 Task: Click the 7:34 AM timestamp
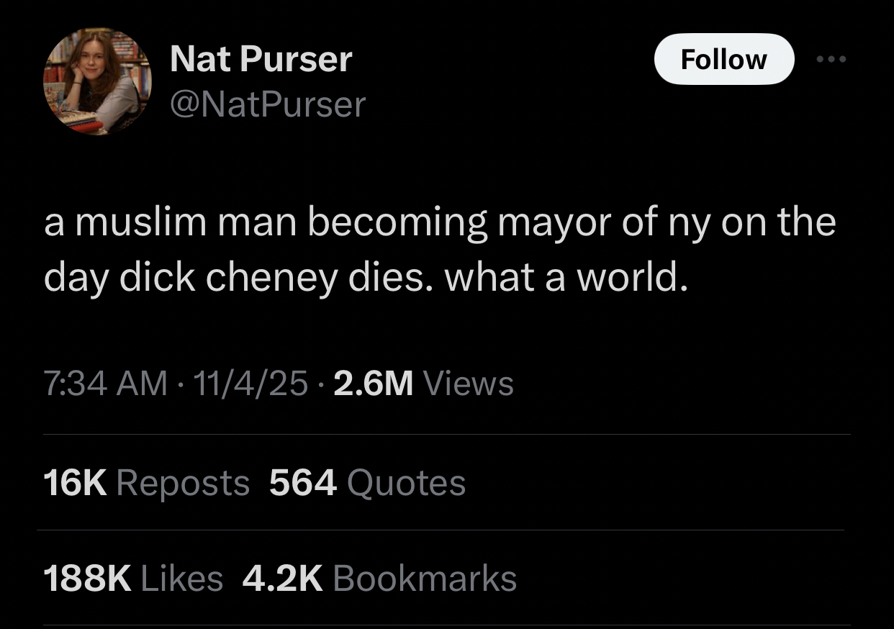tap(105, 383)
